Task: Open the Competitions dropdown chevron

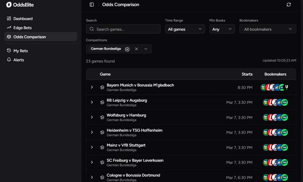Action: [x=146, y=49]
